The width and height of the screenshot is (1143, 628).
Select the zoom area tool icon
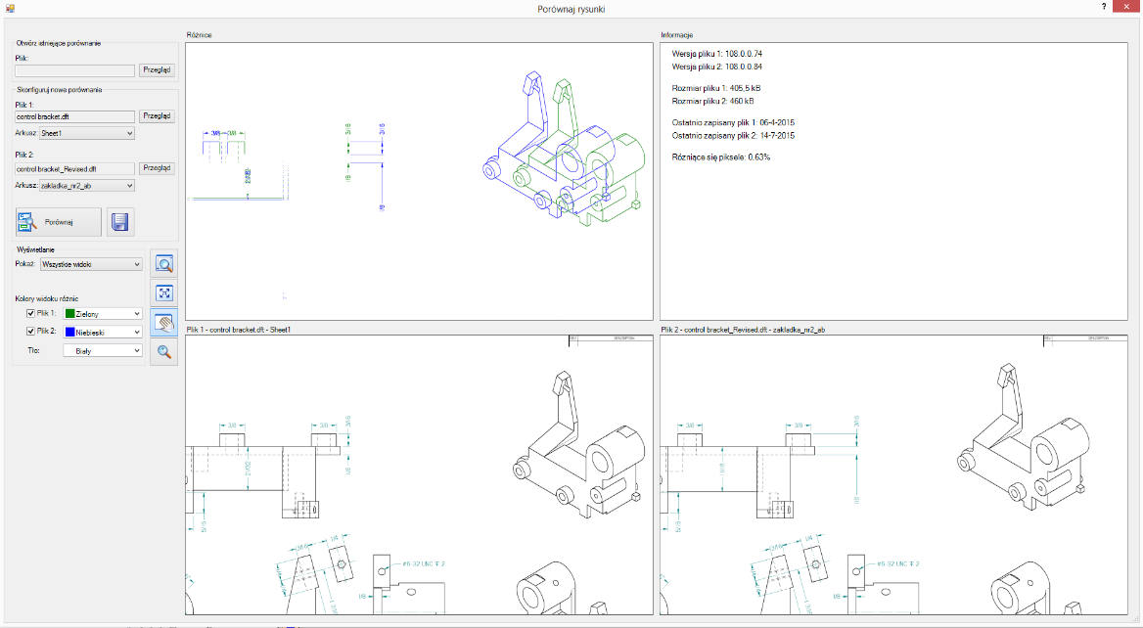164,264
